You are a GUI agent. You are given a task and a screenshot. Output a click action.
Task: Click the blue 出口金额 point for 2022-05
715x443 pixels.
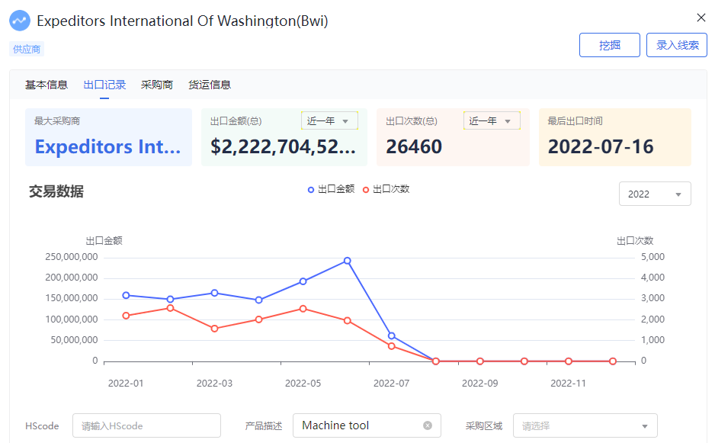click(303, 281)
